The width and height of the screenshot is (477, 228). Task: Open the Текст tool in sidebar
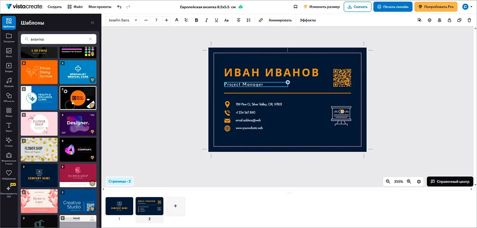9,127
